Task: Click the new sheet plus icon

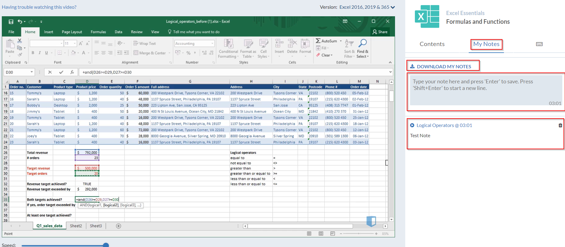Action: click(119, 226)
